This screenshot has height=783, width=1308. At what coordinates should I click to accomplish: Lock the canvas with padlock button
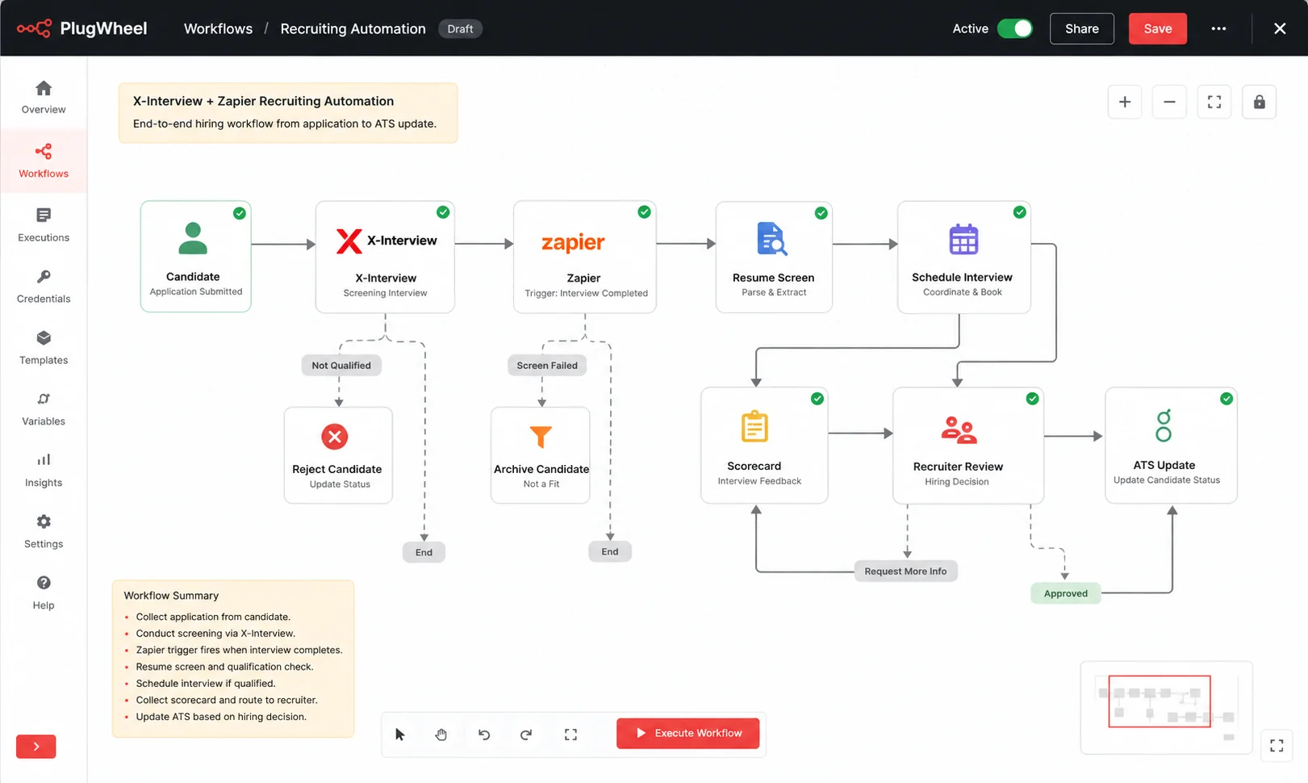click(x=1259, y=103)
